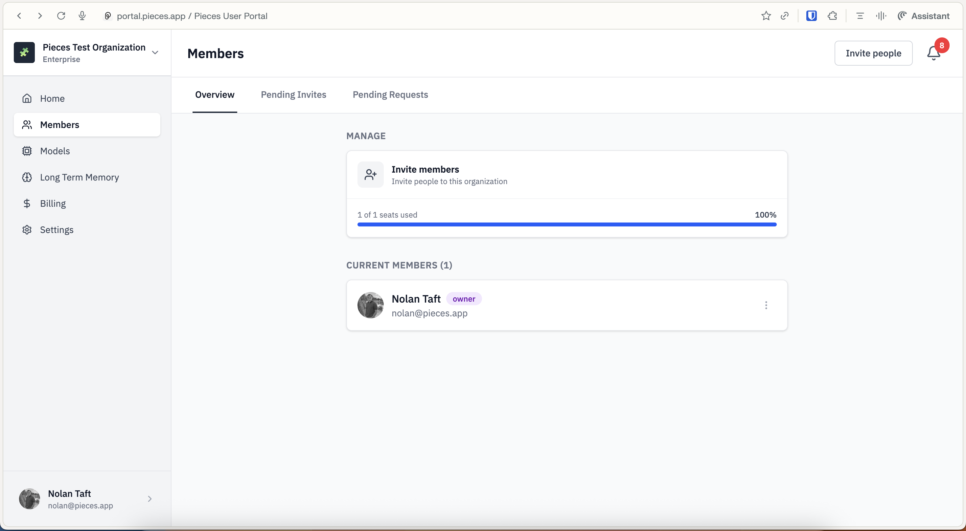Switch to the Pending Invites tab
The height and width of the screenshot is (531, 966).
[x=294, y=95]
